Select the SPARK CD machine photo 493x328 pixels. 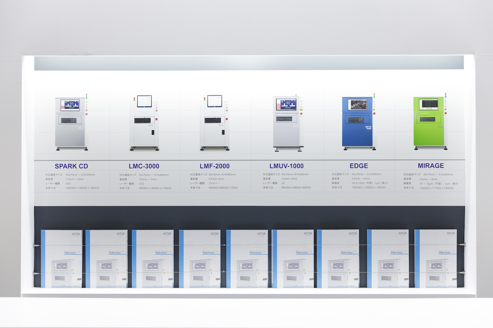tap(71, 123)
